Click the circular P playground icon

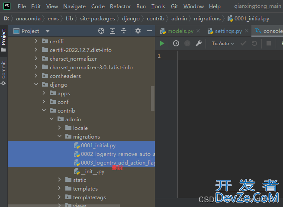(x=187, y=43)
